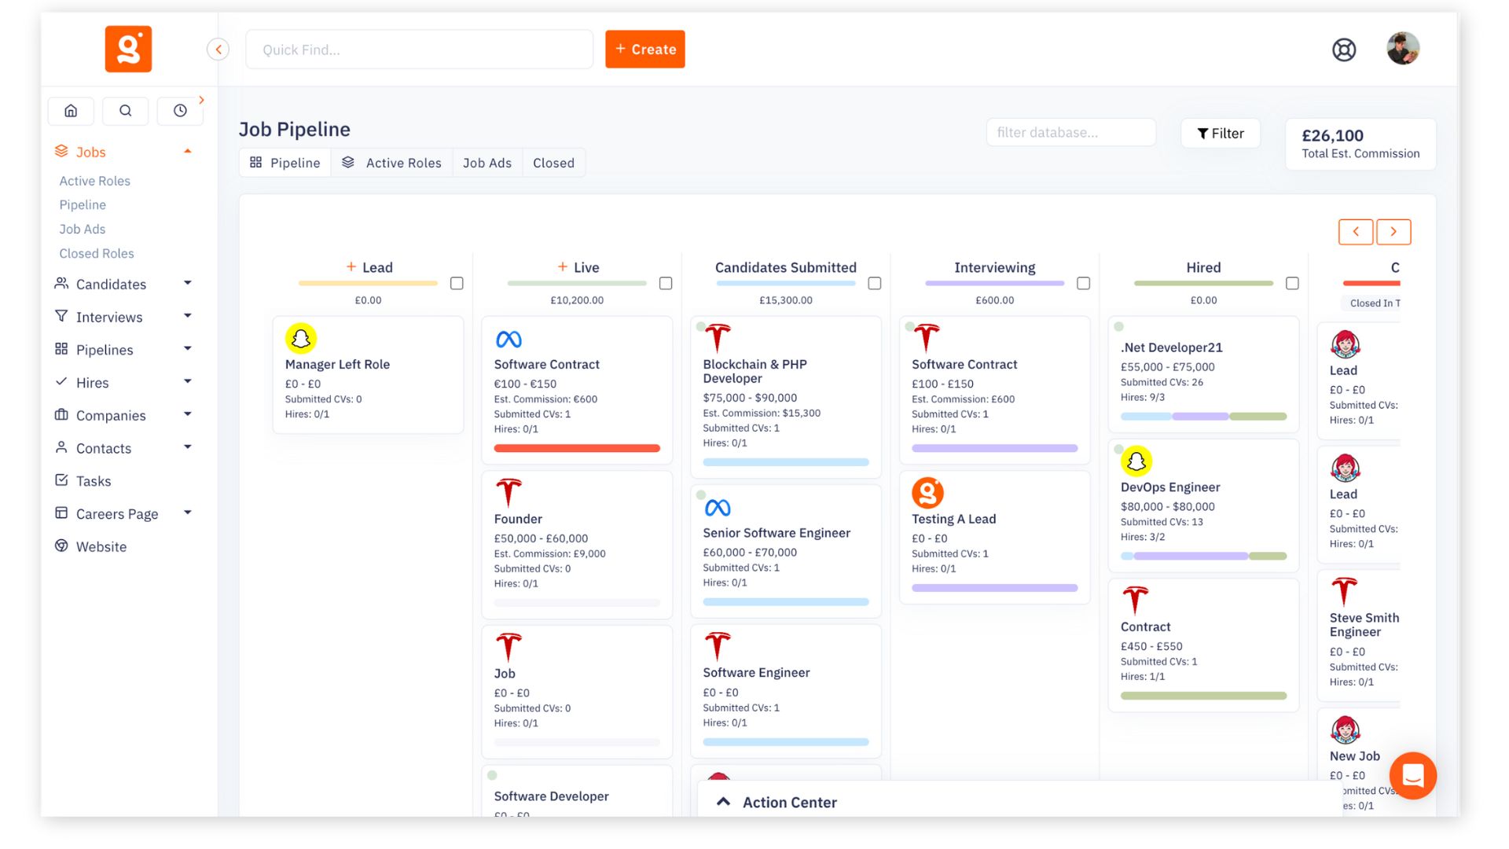Click the home icon in sidebar

click(71, 111)
